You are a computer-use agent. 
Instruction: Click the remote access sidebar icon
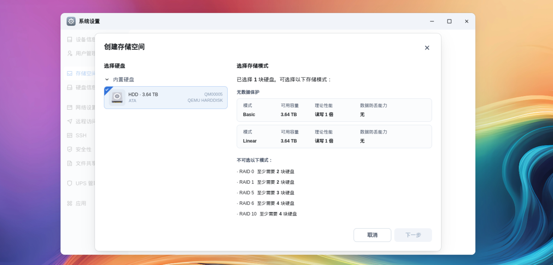[x=70, y=121]
